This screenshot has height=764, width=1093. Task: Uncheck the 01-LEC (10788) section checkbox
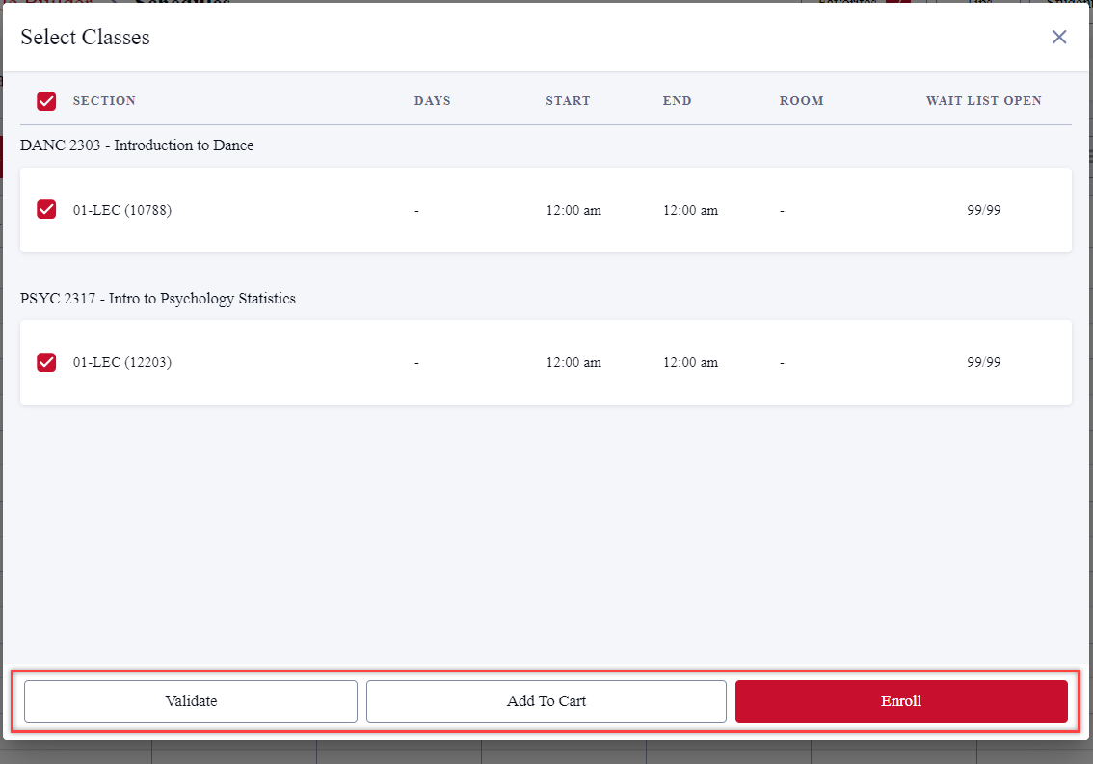coord(46,210)
